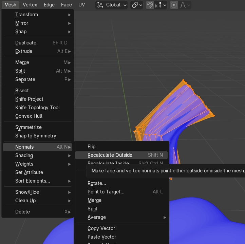245x244 pixels.
Task: Toggle proportional editing in the header
Action: 174,5
